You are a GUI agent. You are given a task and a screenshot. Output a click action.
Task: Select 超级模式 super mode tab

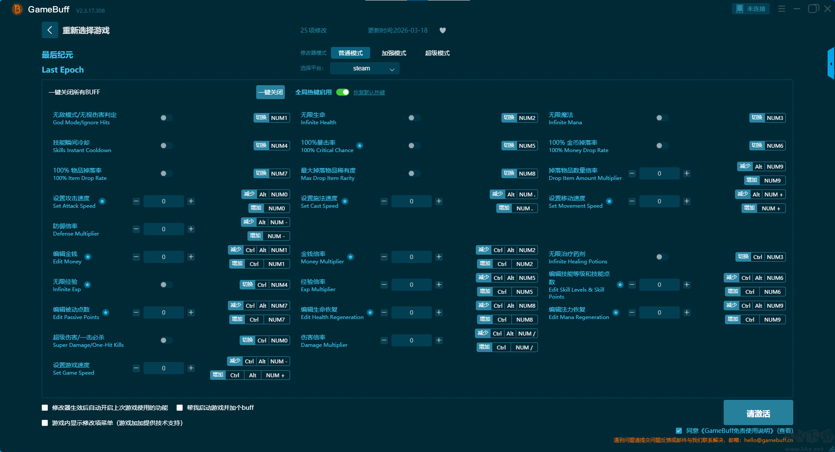437,53
